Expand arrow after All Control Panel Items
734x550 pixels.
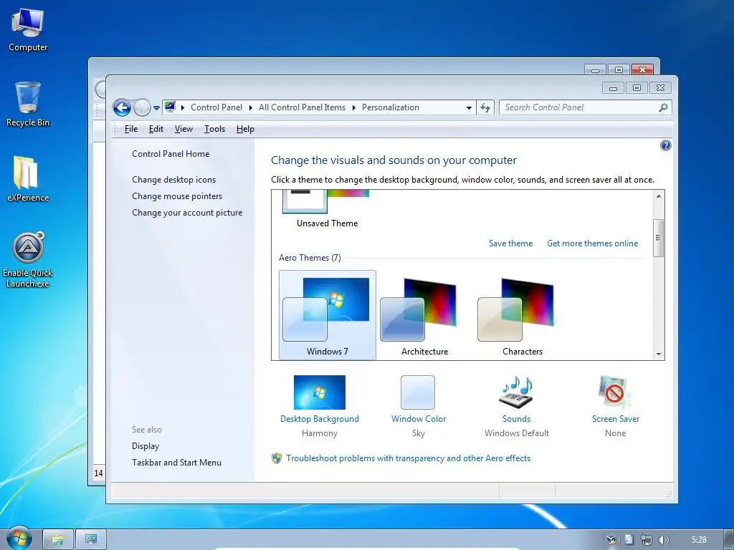click(x=353, y=107)
